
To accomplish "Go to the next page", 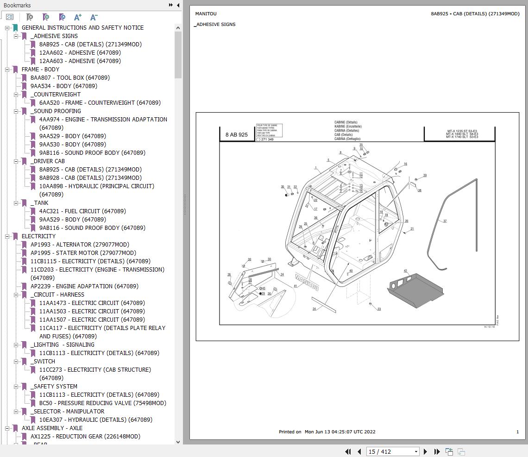I will coord(425,451).
